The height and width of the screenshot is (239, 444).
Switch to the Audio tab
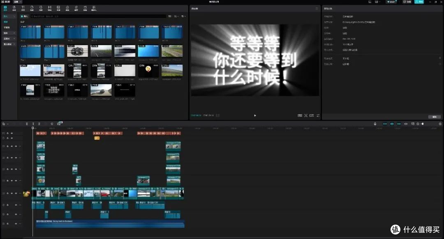[14, 8]
